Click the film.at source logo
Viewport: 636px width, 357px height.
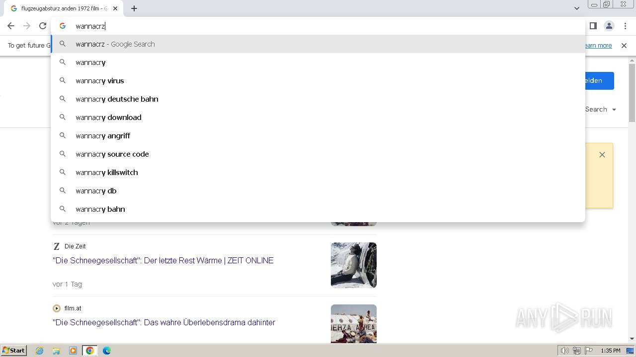click(x=57, y=308)
